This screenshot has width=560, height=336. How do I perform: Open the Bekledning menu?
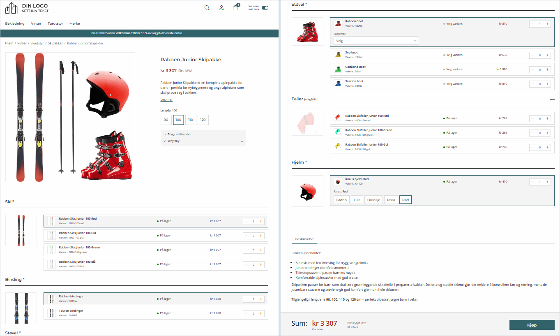[x=15, y=23]
